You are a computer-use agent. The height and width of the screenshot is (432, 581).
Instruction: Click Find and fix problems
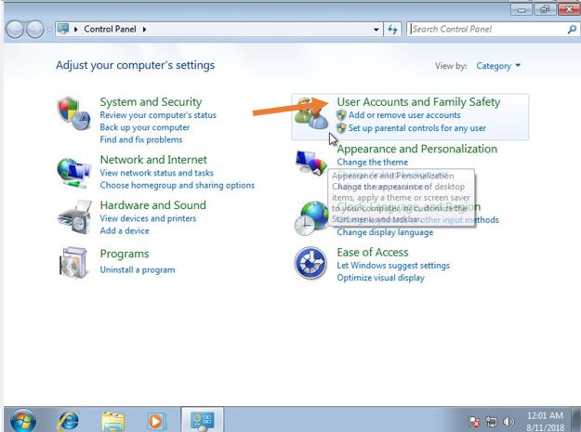[x=140, y=139]
